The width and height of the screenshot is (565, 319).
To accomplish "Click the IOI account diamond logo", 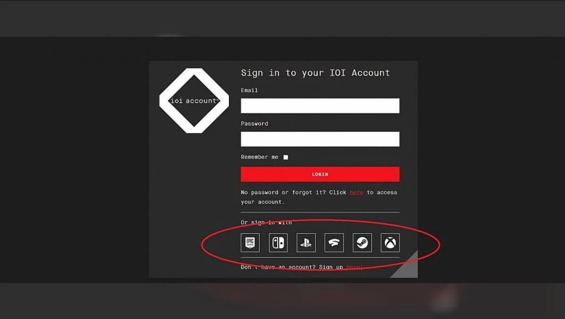I will coord(194,101).
